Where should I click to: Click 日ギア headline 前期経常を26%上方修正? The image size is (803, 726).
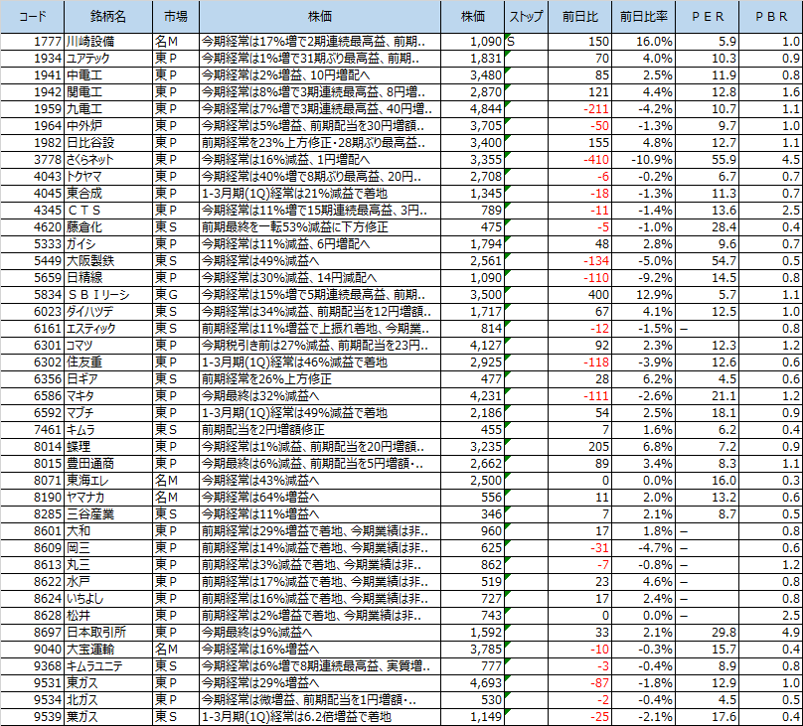[320, 379]
